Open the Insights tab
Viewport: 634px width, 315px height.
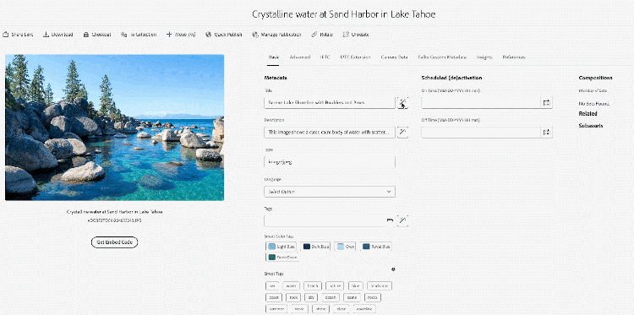[x=484, y=57]
